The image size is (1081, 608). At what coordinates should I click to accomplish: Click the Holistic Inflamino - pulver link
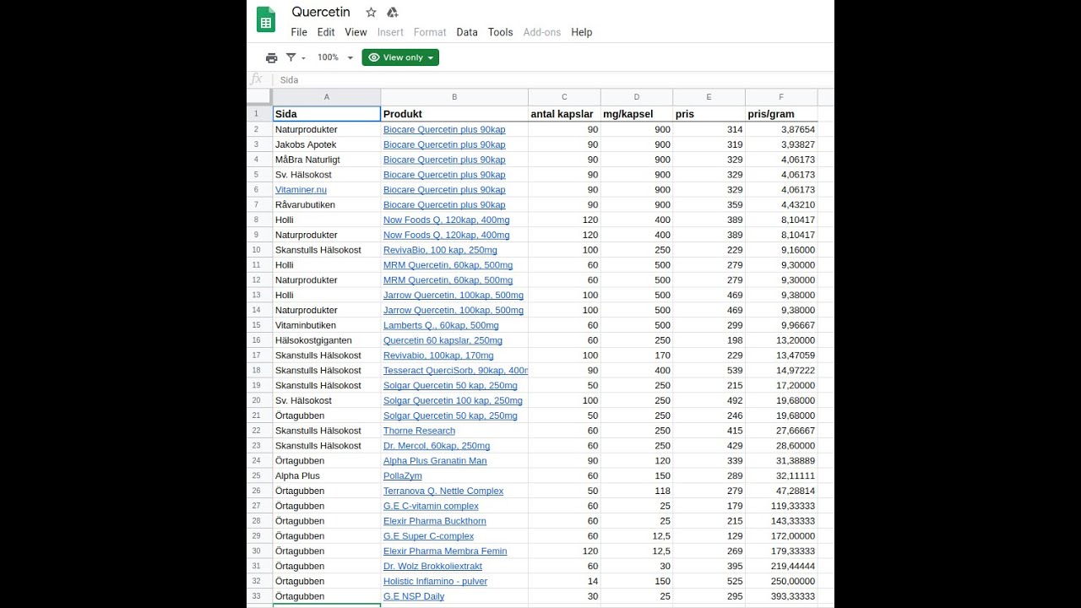435,582
